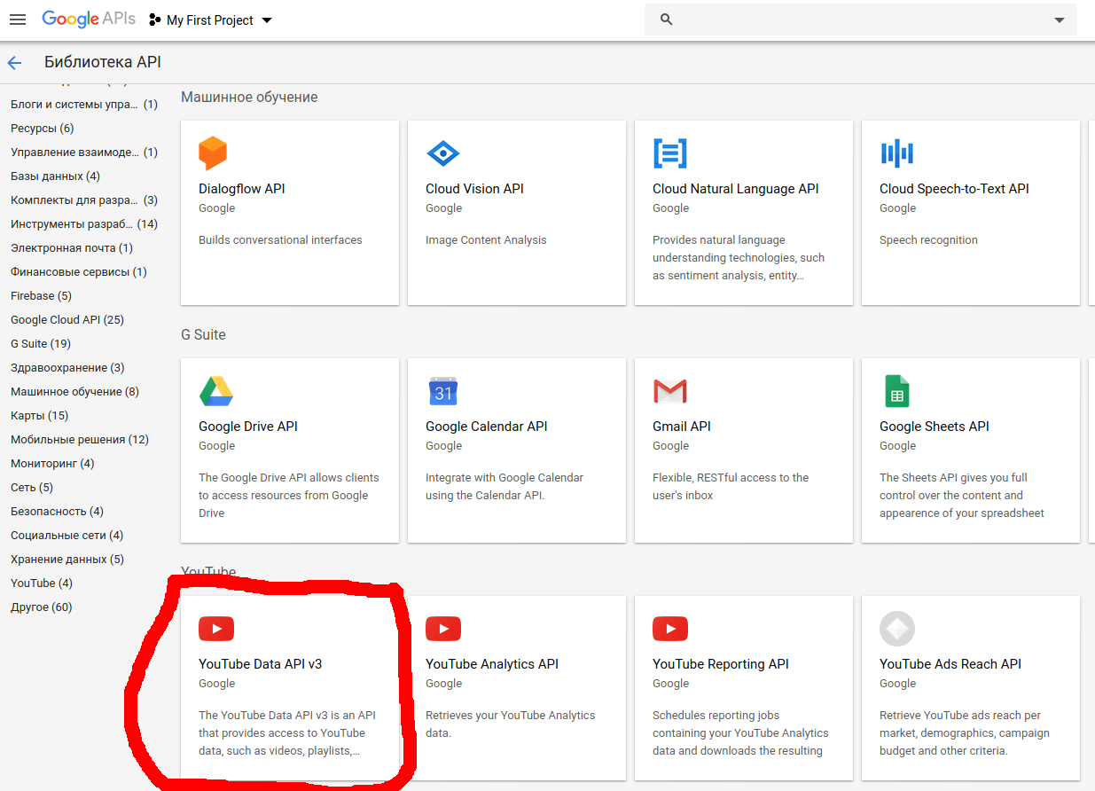This screenshot has height=791, width=1095.
Task: Open the YouTube Reporting API title
Action: point(721,664)
